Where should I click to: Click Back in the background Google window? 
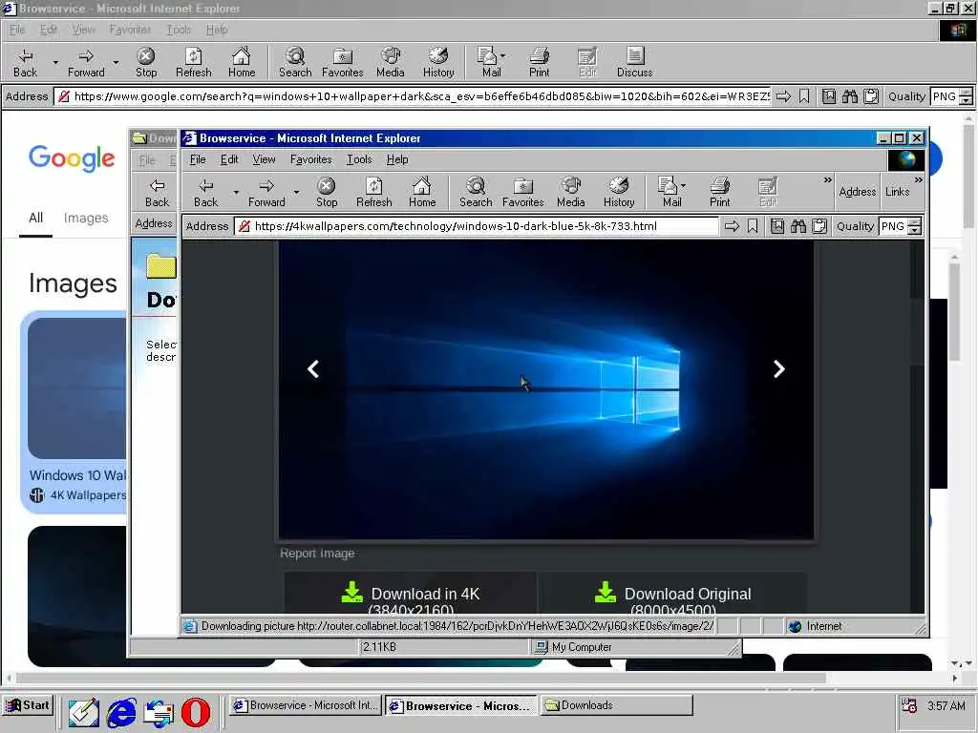click(25, 62)
